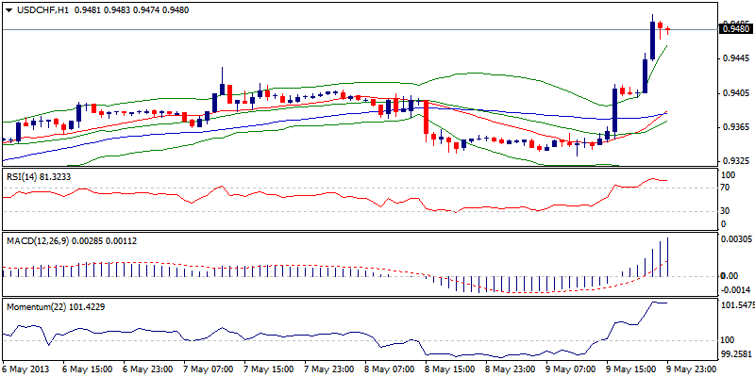Viewport: 755px width, 377px height.
Task: Click the 9 May 23:00 time label
Action: (693, 369)
